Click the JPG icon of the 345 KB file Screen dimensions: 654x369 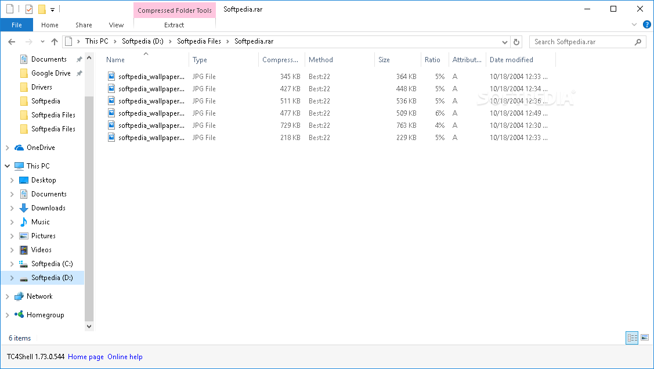(111, 76)
